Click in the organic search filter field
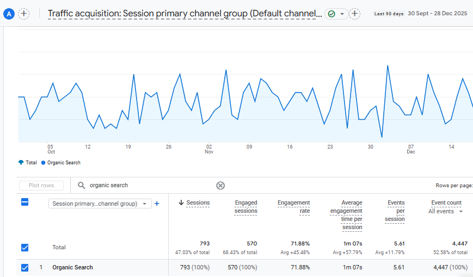Viewport: 473px width, 277px height. [147, 186]
